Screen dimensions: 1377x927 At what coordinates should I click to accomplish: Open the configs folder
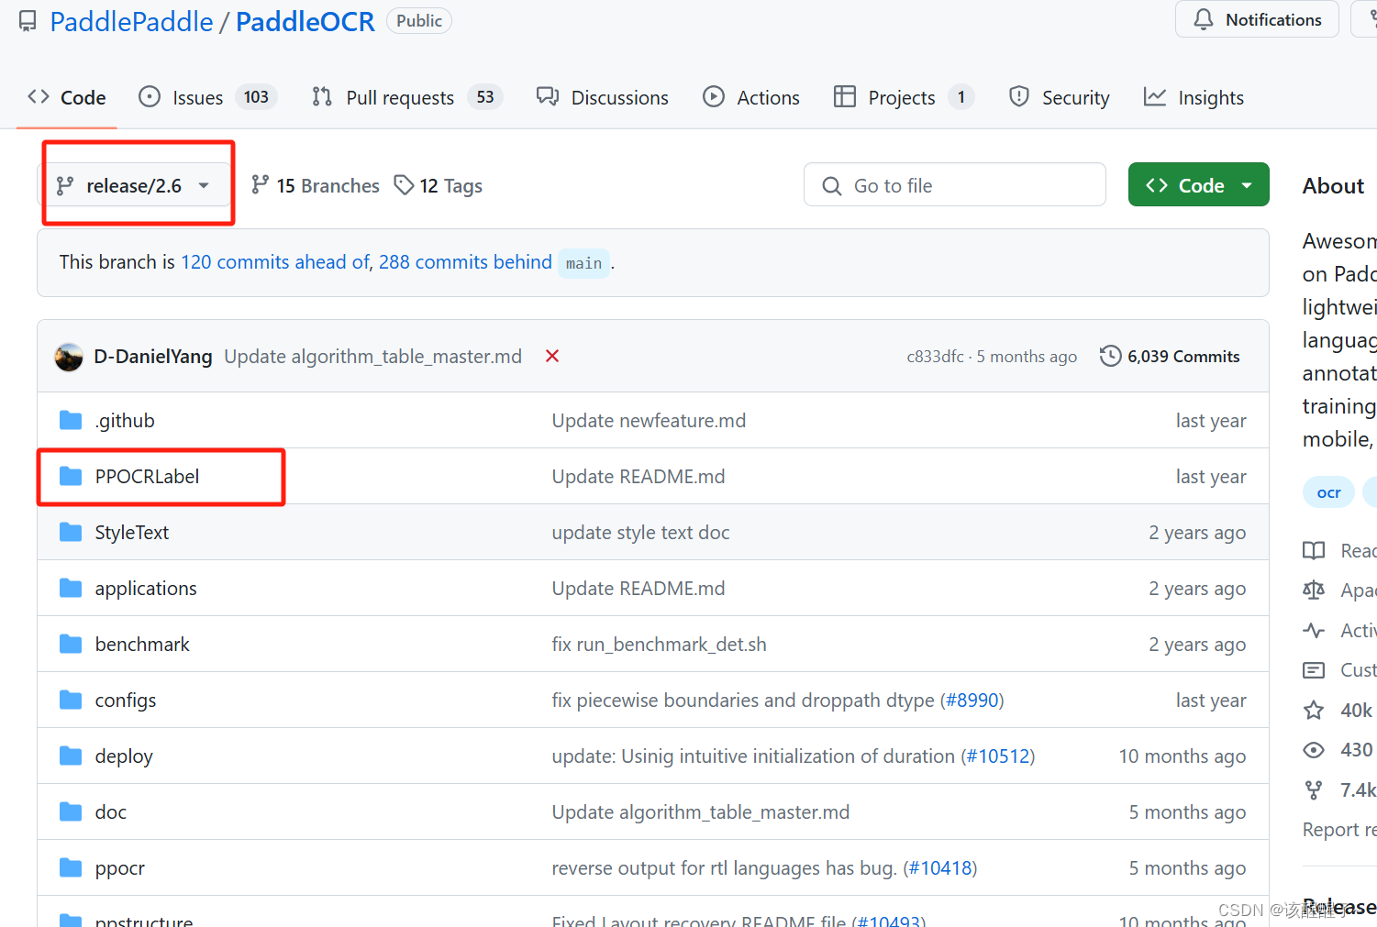tap(126, 701)
